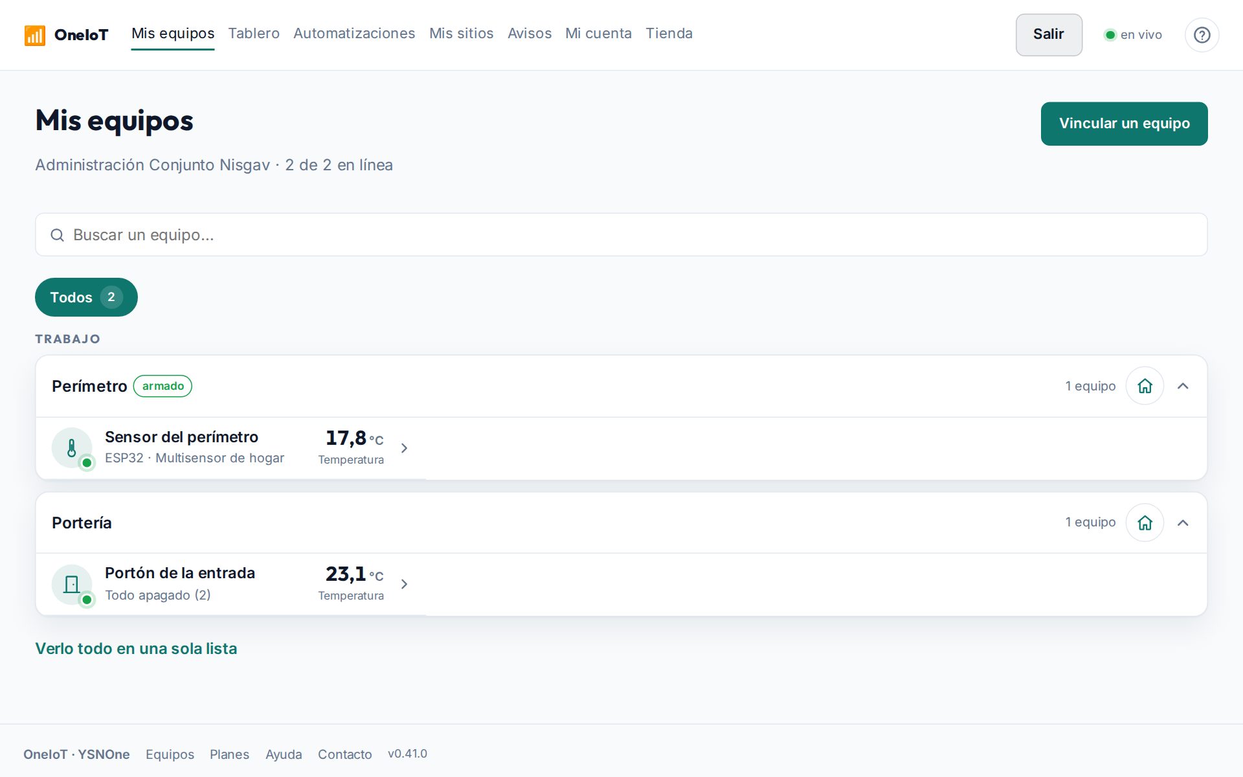This screenshot has height=777, width=1243.
Task: Click the OneIoT logo icon
Action: pyautogui.click(x=34, y=35)
